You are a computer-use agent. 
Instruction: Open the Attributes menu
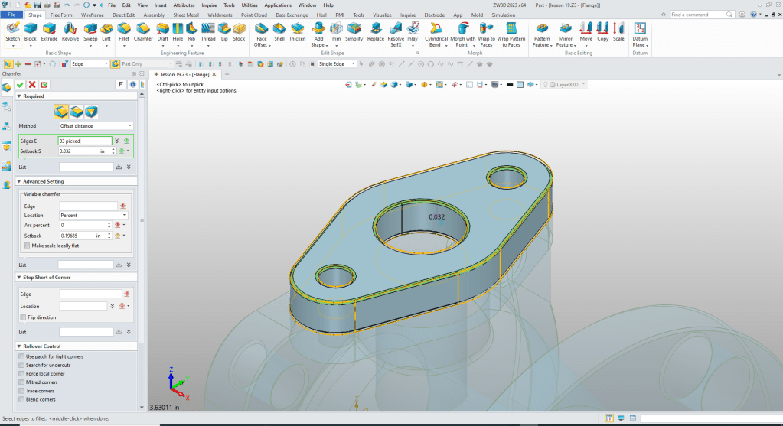[184, 5]
